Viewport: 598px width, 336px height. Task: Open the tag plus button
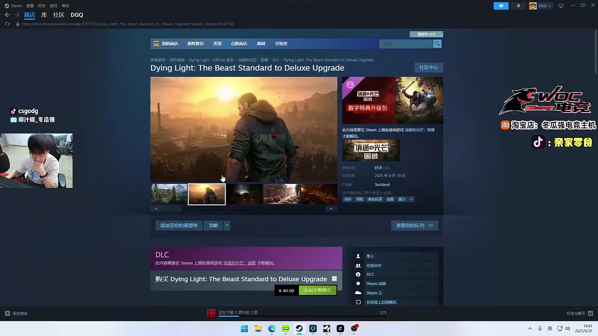[x=411, y=199]
